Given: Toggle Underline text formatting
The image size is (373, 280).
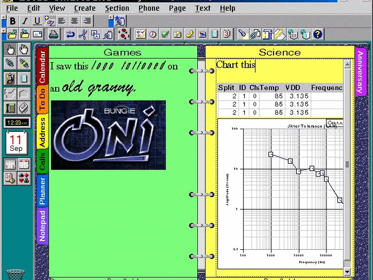Looking at the screenshot, I should click(x=37, y=21).
